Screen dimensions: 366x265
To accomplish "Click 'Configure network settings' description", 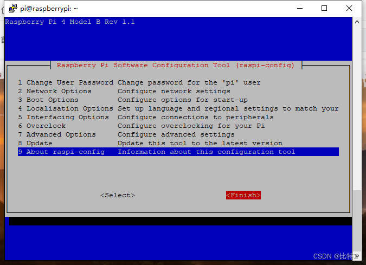I will (x=174, y=91).
